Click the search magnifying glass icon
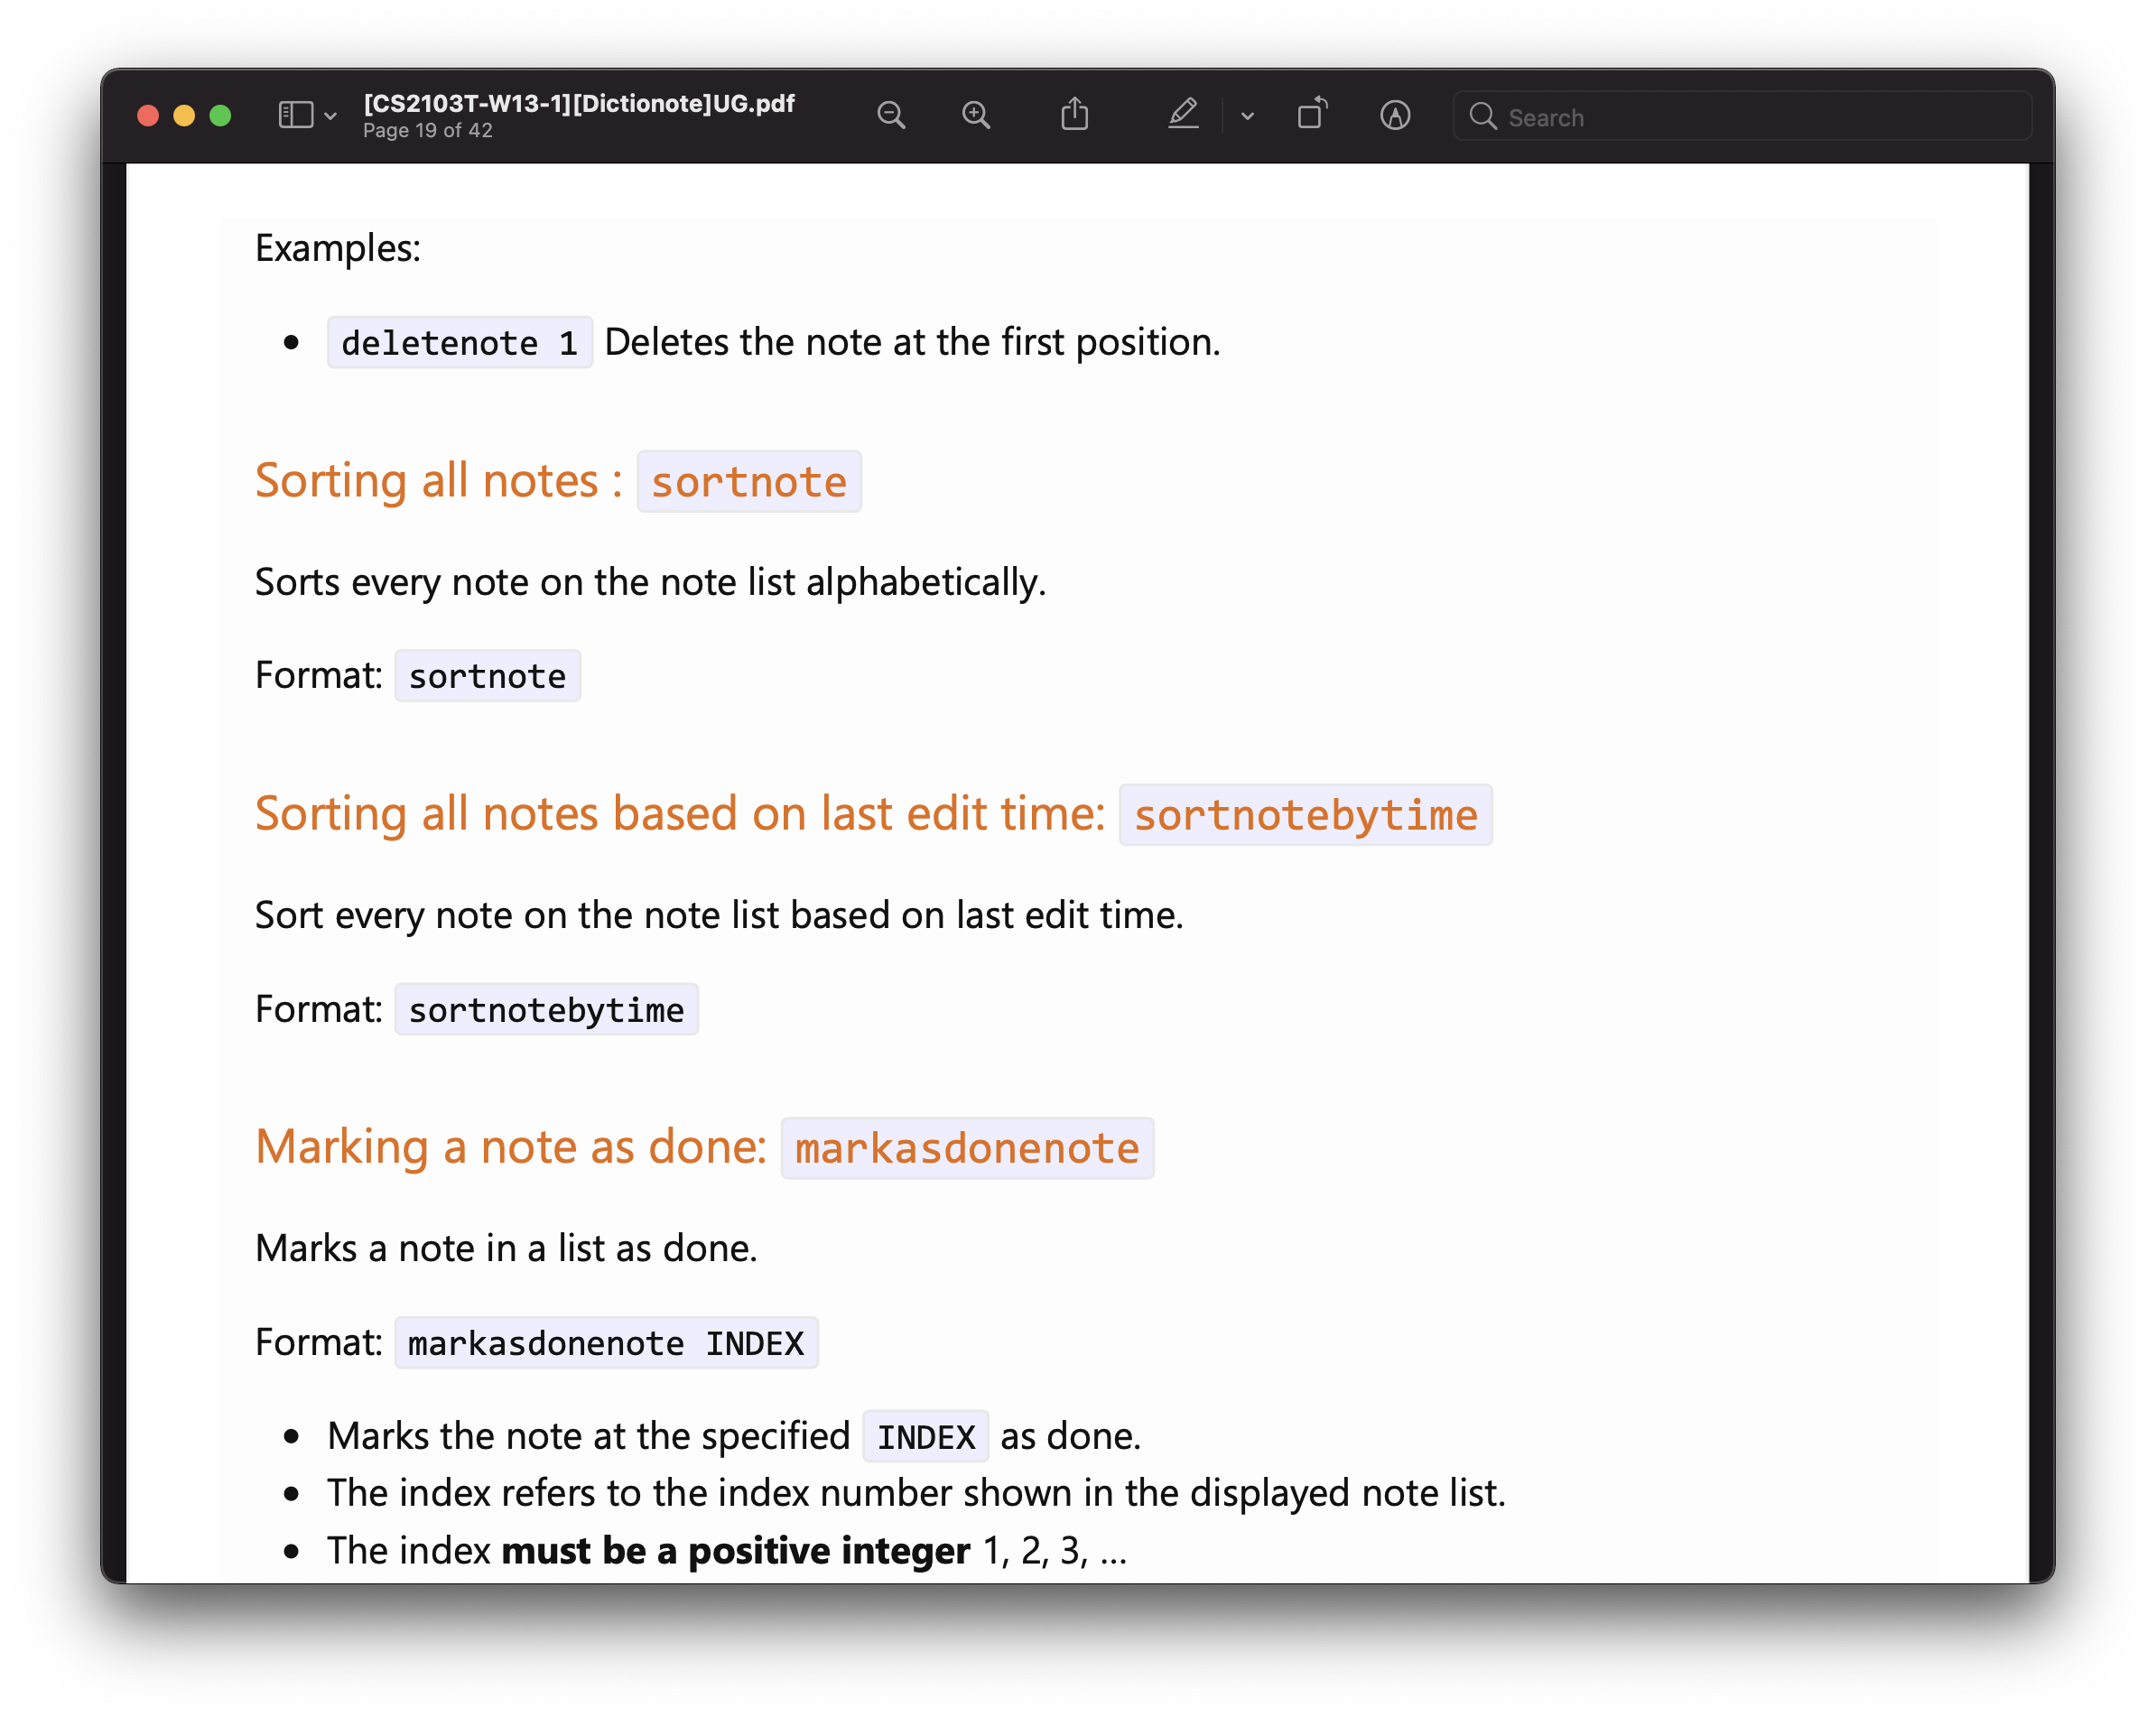This screenshot has width=2156, height=1717. coord(1482,117)
